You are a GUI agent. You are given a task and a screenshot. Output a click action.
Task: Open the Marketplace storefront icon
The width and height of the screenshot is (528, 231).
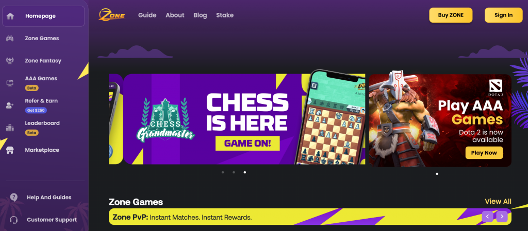10,150
